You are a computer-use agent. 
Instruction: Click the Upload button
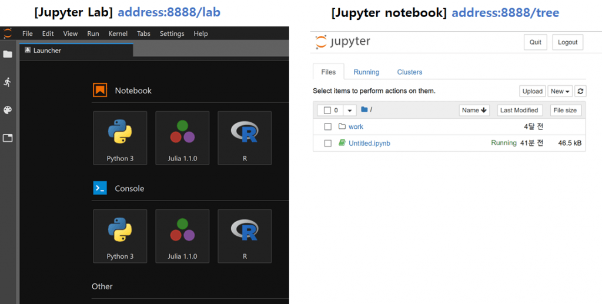(533, 91)
